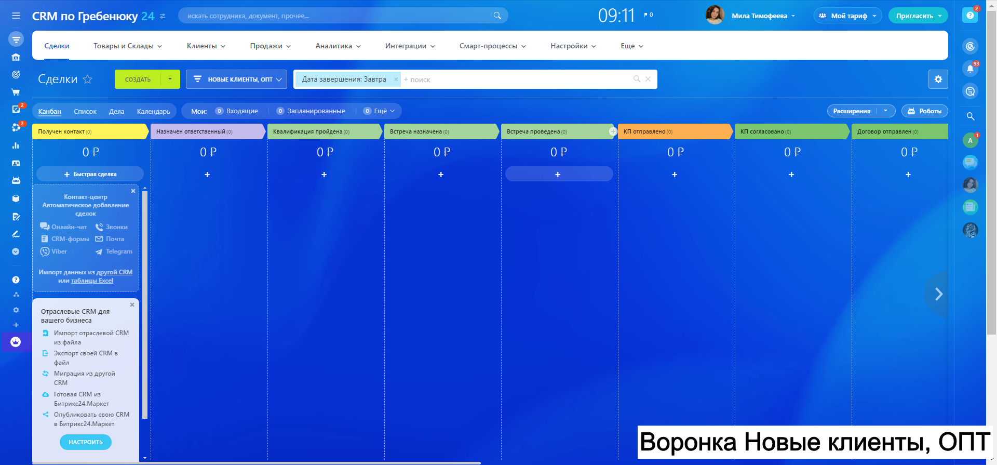Open the arrow next to Создать button
This screenshot has height=465, width=997.
[170, 79]
